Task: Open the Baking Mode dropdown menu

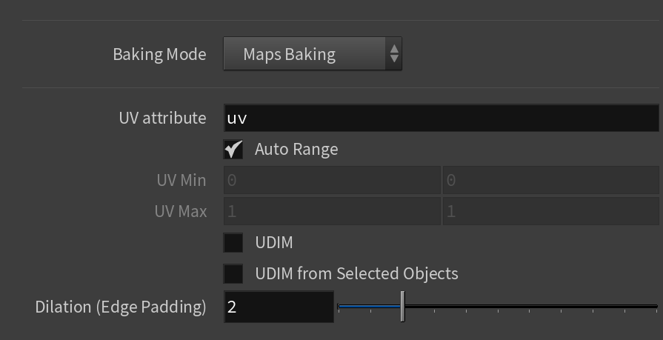Action: pyautogui.click(x=313, y=54)
